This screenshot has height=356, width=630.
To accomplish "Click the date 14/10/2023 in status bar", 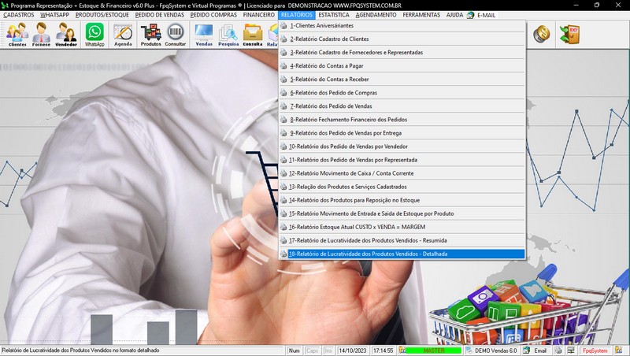I will coord(352,350).
